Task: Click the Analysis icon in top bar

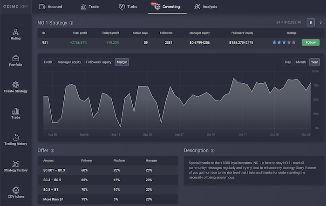Action: (197, 7)
